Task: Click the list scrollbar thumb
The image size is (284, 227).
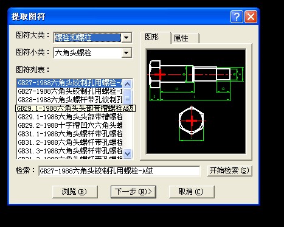Action: click(x=128, y=98)
